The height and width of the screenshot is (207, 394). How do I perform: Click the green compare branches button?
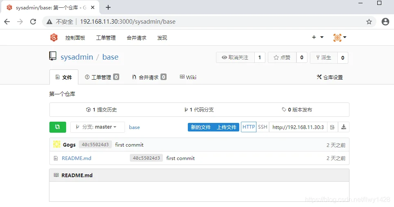tap(58, 127)
